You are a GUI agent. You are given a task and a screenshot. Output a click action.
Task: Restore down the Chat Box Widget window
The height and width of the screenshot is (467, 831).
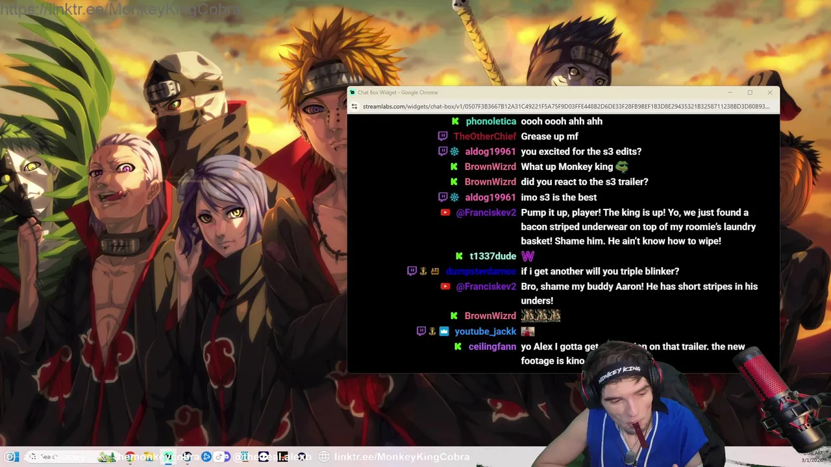pyautogui.click(x=750, y=93)
